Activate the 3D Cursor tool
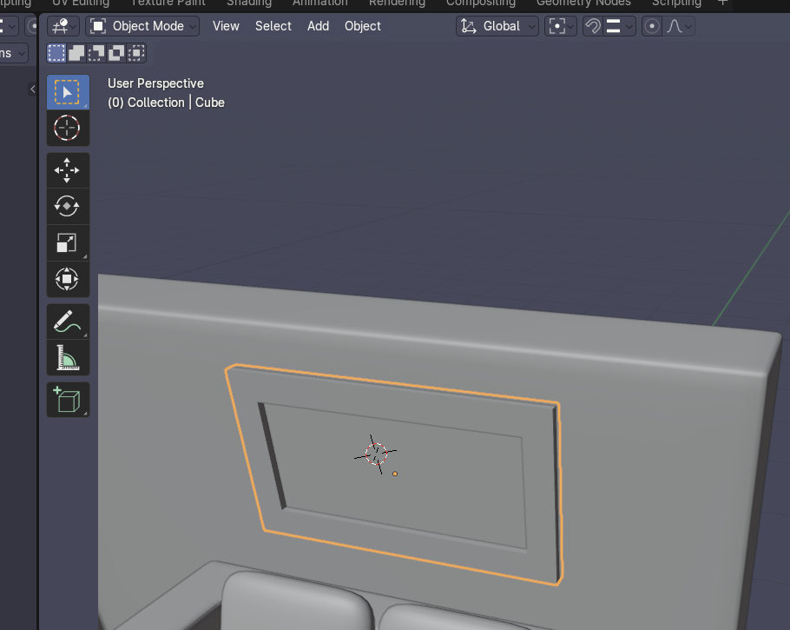 pos(67,128)
